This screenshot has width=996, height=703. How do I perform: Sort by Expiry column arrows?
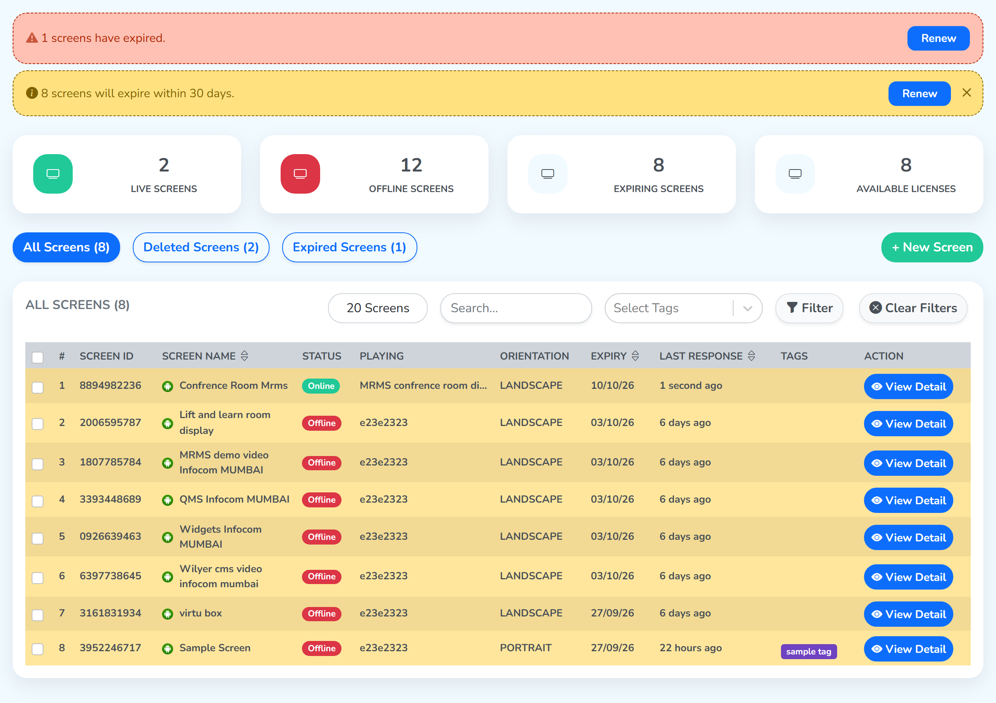tap(635, 356)
